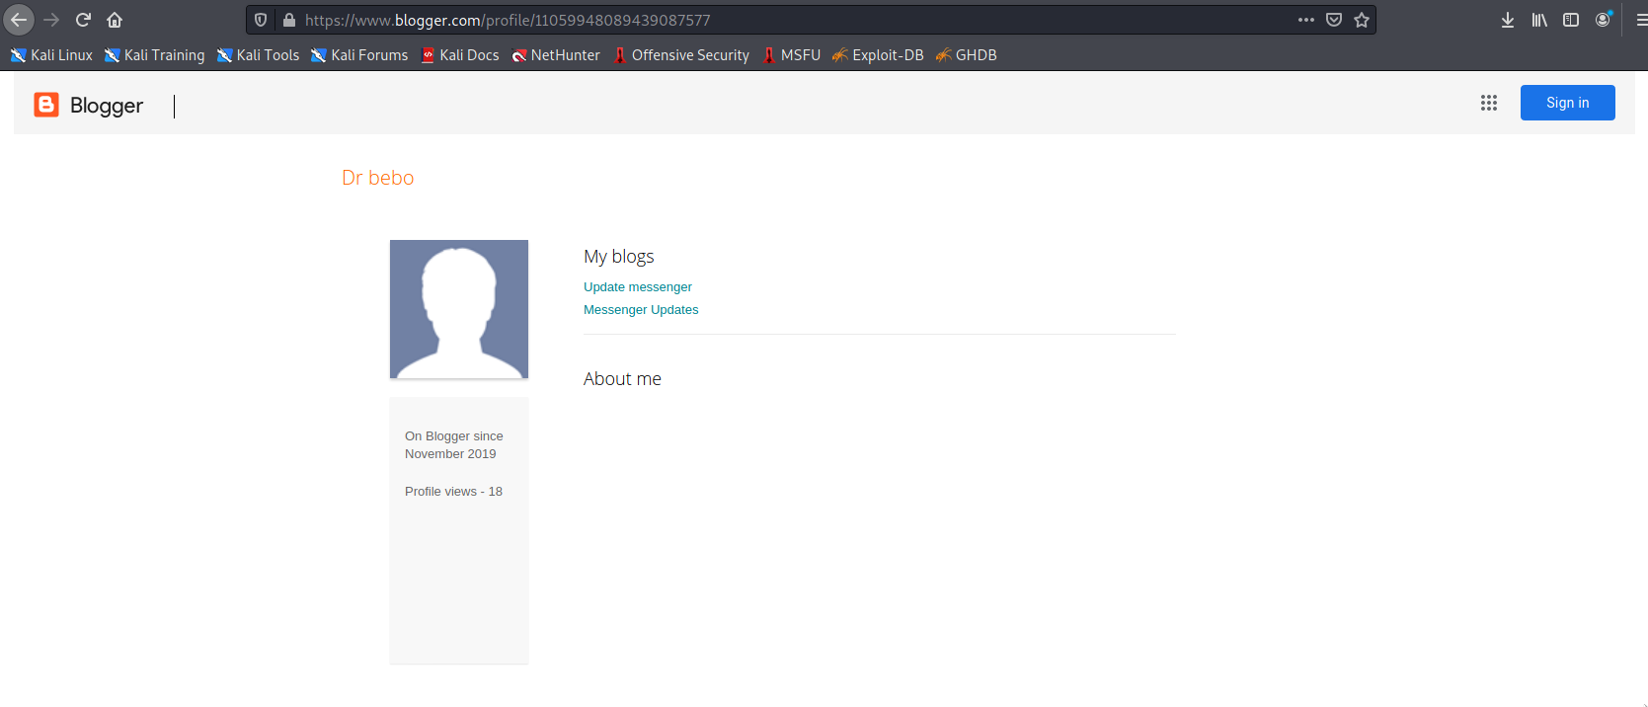Open the Exploit-DB bookmark

878,55
